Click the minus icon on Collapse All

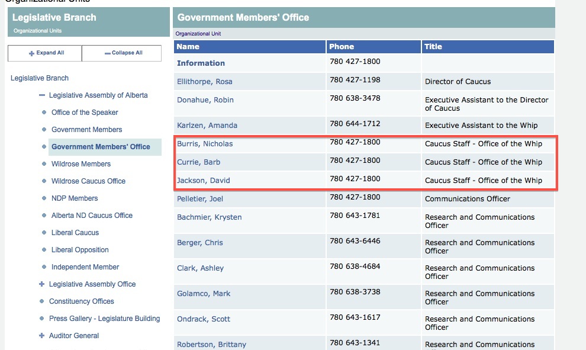pos(107,53)
